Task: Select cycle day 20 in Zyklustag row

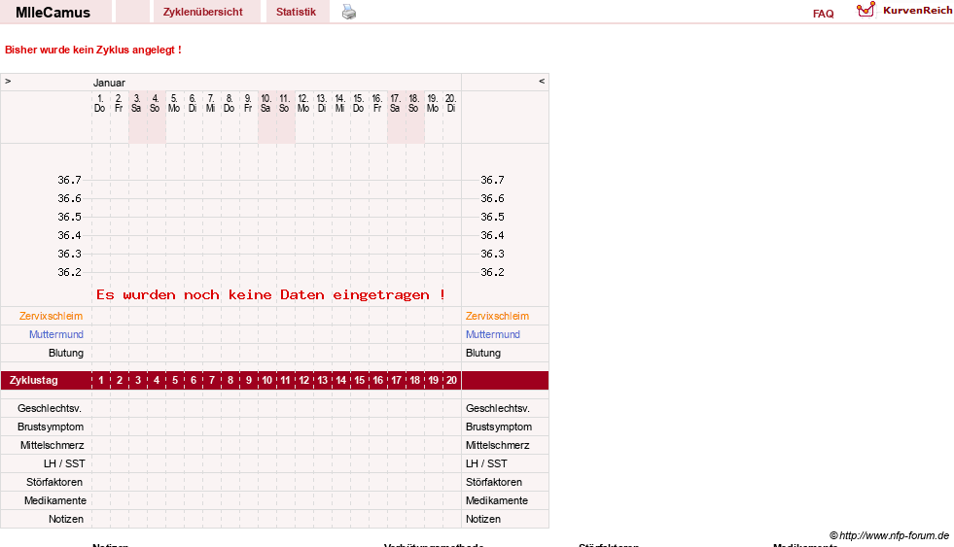Action: (451, 381)
